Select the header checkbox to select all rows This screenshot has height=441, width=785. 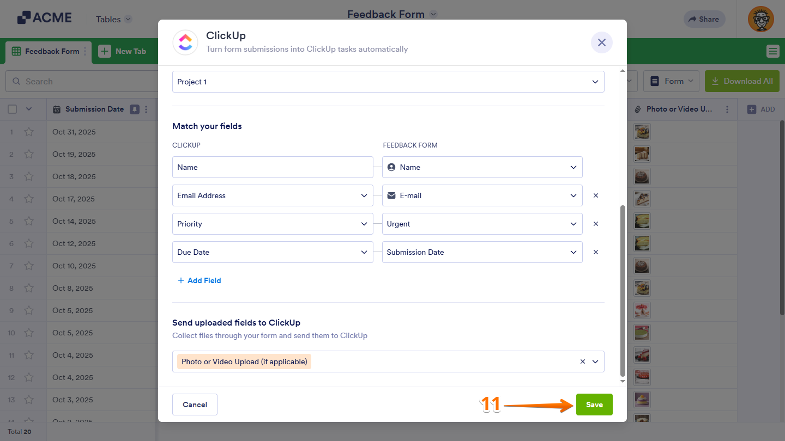pyautogui.click(x=12, y=109)
